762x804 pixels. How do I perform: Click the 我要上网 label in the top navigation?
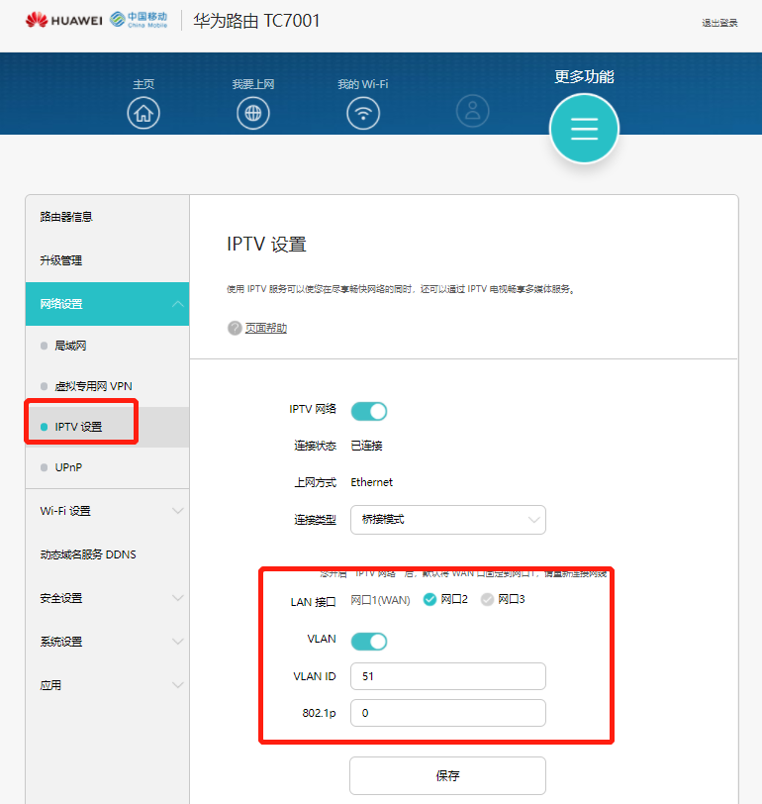[253, 84]
